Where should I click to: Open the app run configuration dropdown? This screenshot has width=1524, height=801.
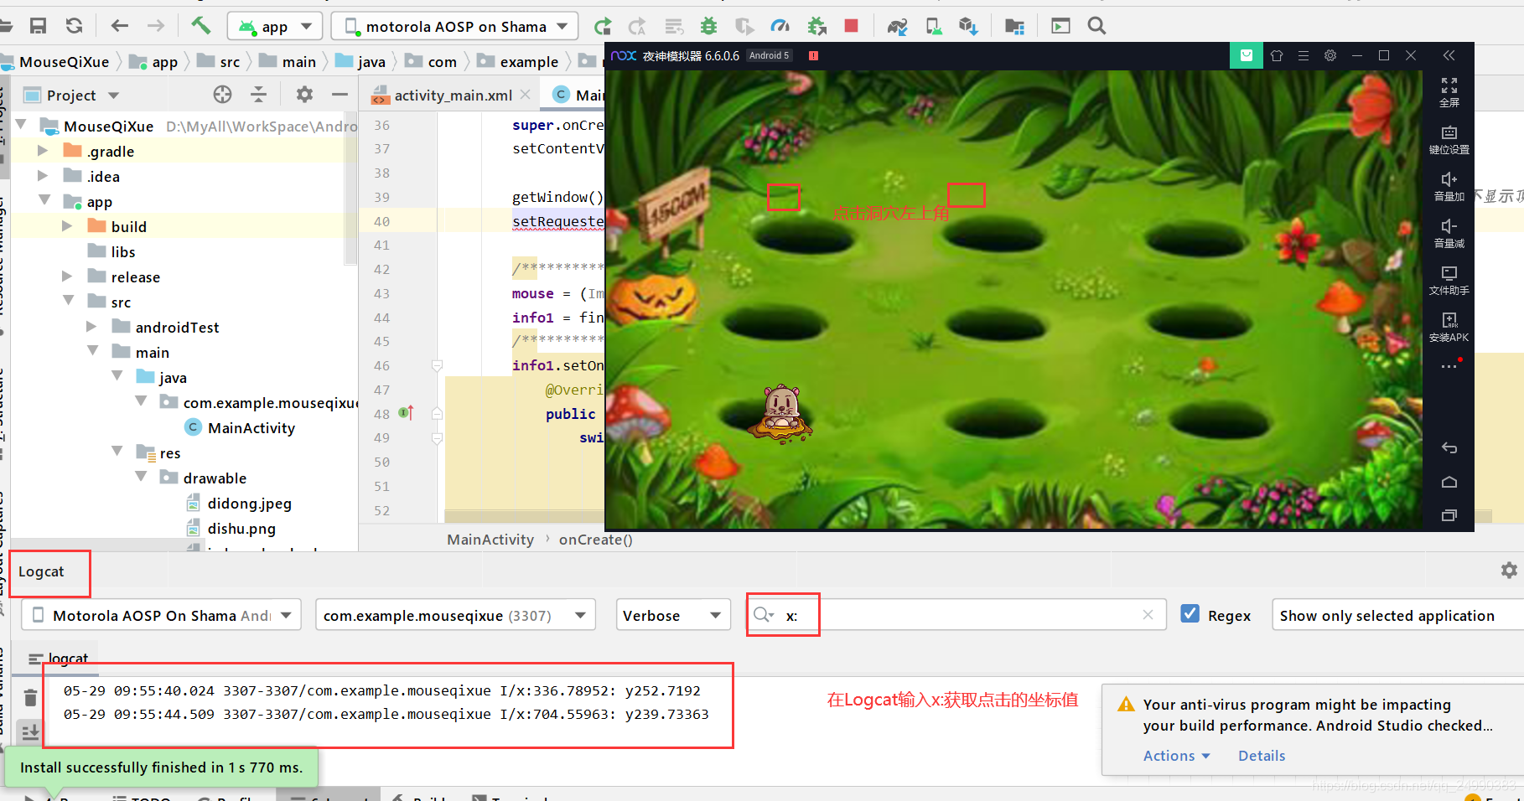tap(275, 26)
